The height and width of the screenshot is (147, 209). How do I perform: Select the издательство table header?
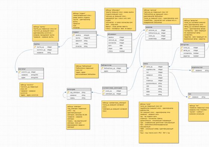[200, 67]
